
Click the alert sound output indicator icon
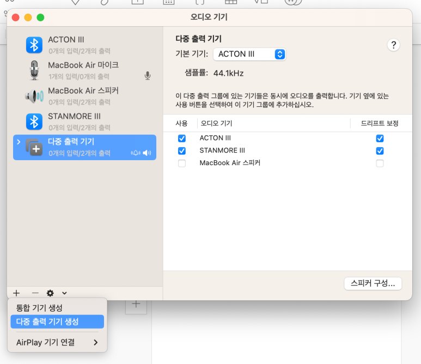(136, 153)
